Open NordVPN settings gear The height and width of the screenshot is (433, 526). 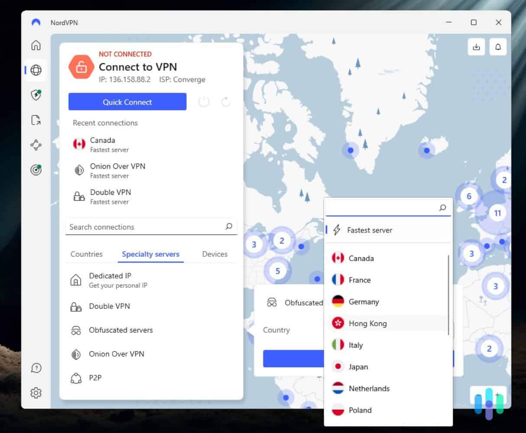coord(36,393)
